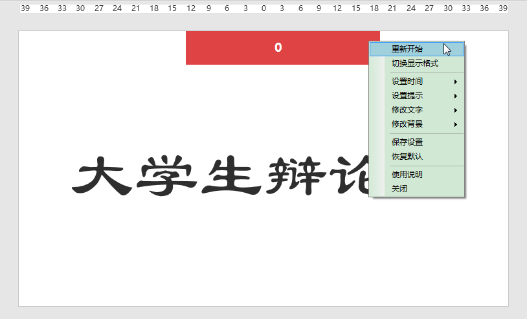Select 关闭 in the context menu
Screen dimensions: 527x319
pyautogui.click(x=416, y=189)
